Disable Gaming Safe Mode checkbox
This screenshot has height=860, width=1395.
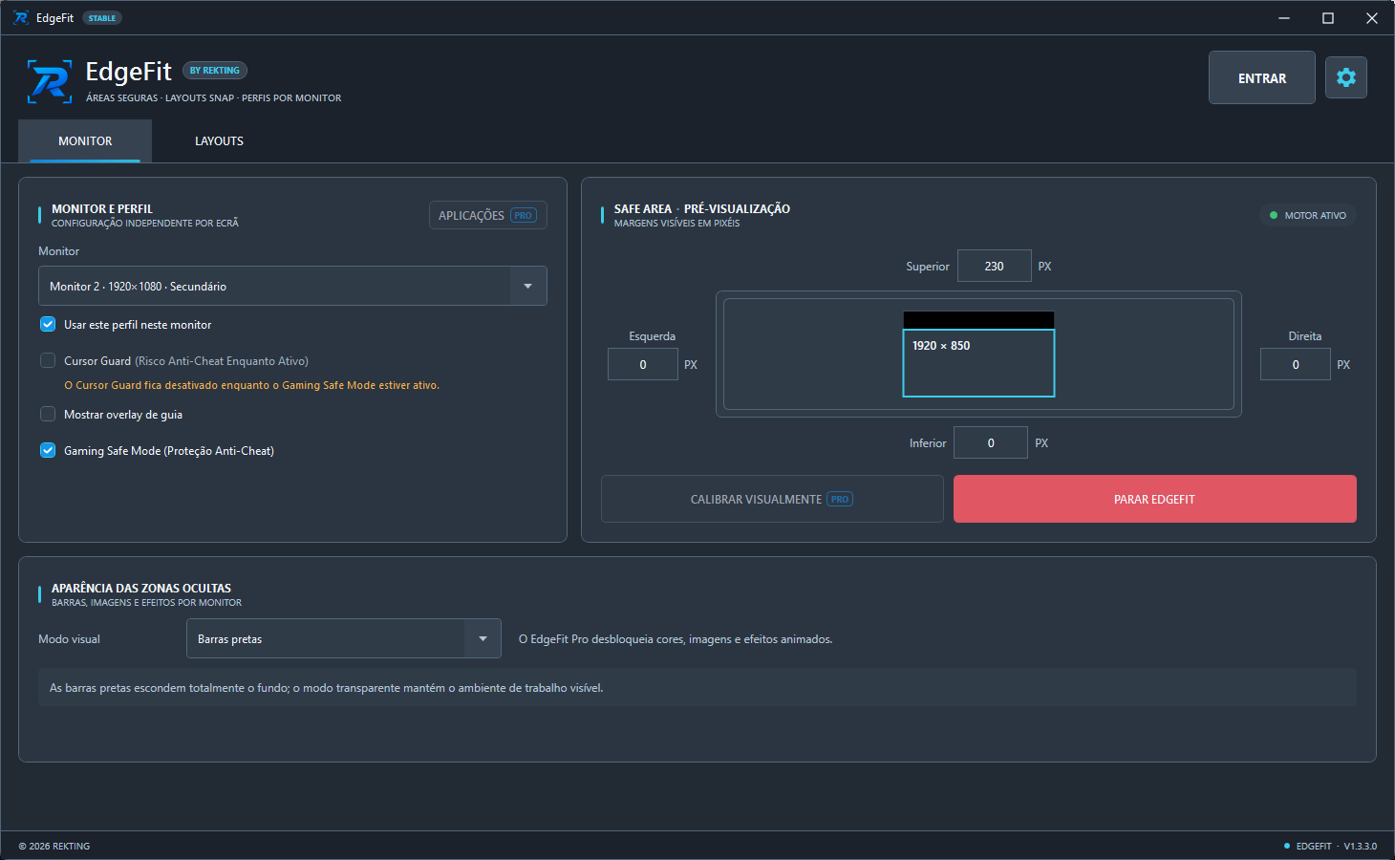click(48, 450)
